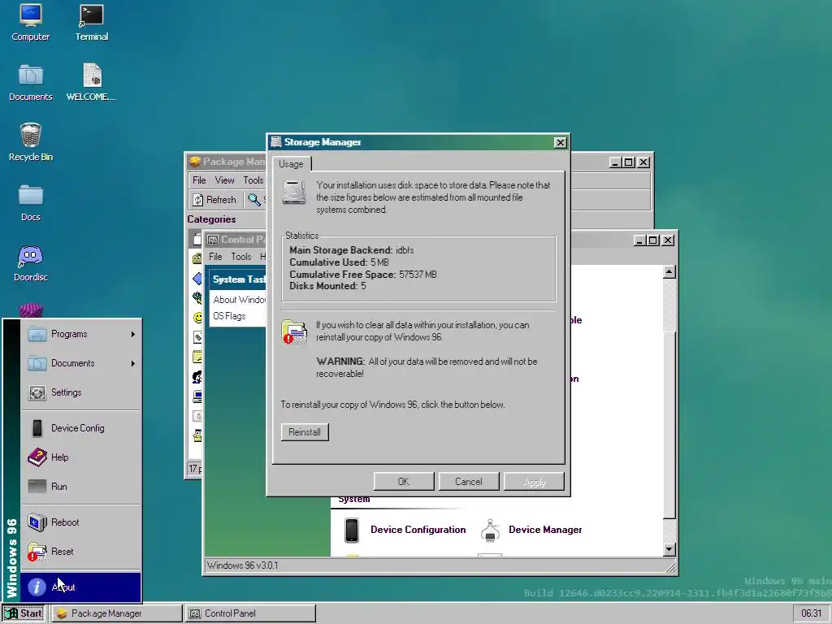This screenshot has width=832, height=624.
Task: Open the View menu in Package Manager
Action: [x=224, y=180]
